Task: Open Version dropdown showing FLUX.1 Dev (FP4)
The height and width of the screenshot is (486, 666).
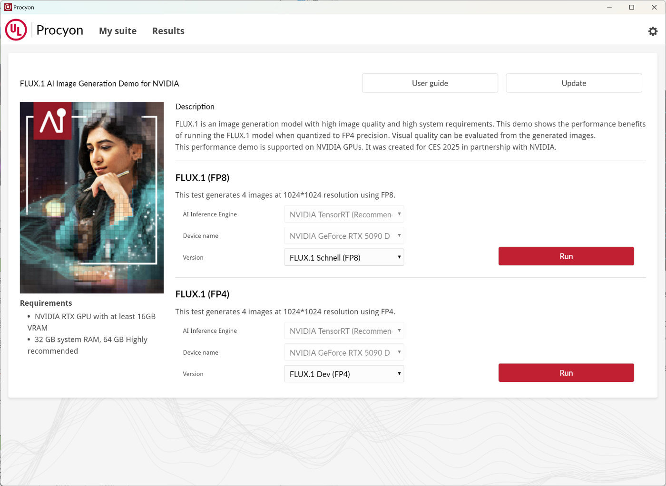Action: (344, 374)
